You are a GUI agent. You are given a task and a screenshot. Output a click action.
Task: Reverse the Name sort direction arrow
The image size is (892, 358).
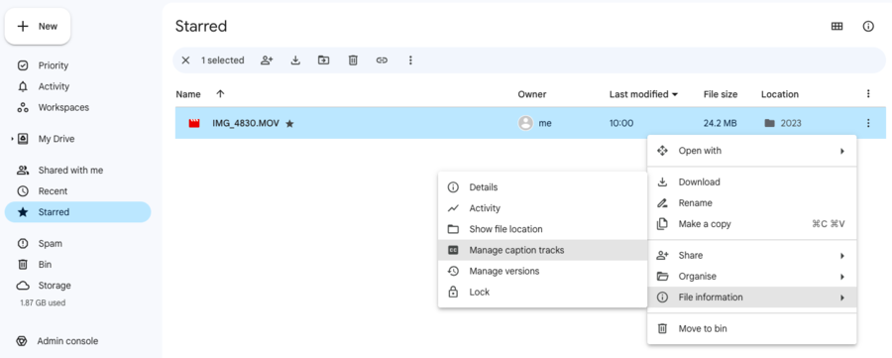coord(221,94)
